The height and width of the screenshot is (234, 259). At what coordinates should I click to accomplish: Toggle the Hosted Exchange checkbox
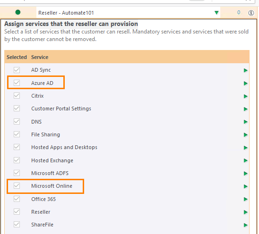tap(17, 160)
